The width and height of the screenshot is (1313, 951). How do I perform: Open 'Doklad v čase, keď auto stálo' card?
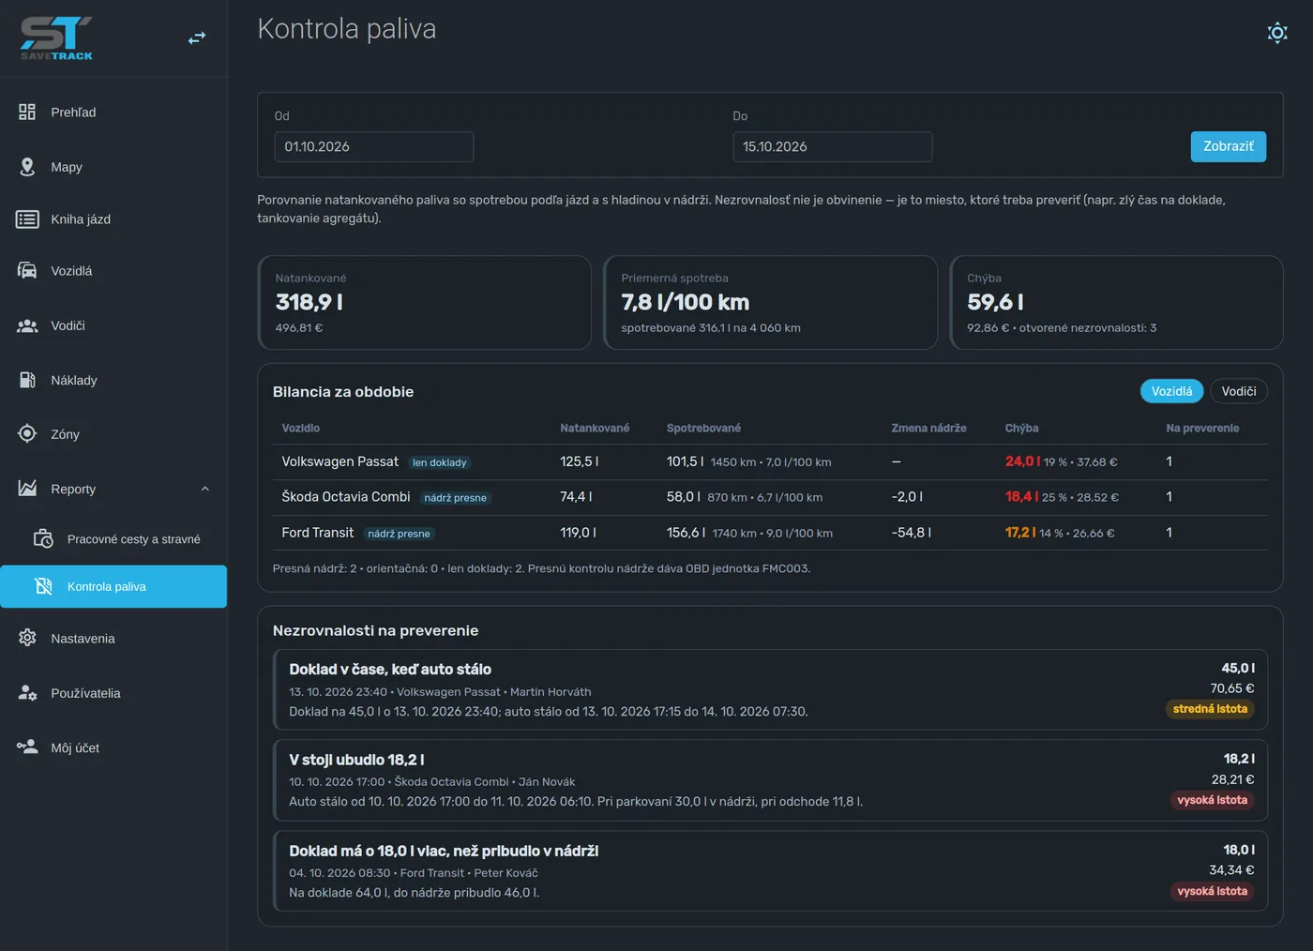770,689
